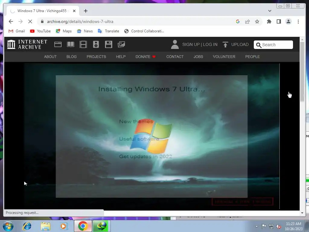Open the YouTube bookmark
This screenshot has width=309, height=232.
40,31
